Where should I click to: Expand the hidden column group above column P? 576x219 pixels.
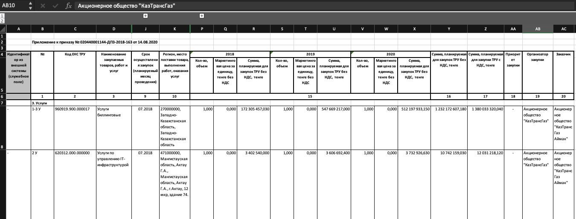pyautogui.click(x=202, y=16)
